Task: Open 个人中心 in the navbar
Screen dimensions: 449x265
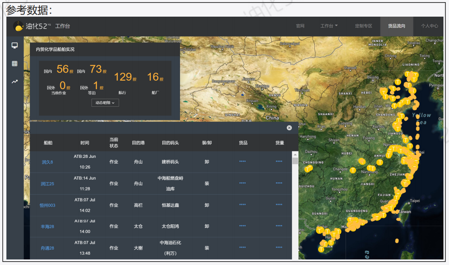Action: pos(429,26)
